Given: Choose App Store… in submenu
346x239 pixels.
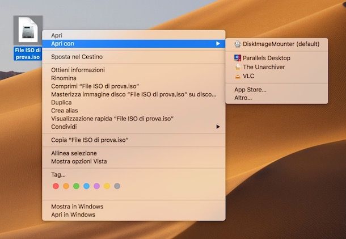Looking at the screenshot, I should (277, 90).
